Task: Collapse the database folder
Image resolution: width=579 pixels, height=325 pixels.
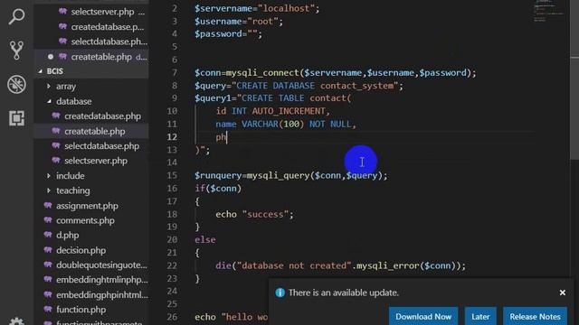Action: coord(49,101)
